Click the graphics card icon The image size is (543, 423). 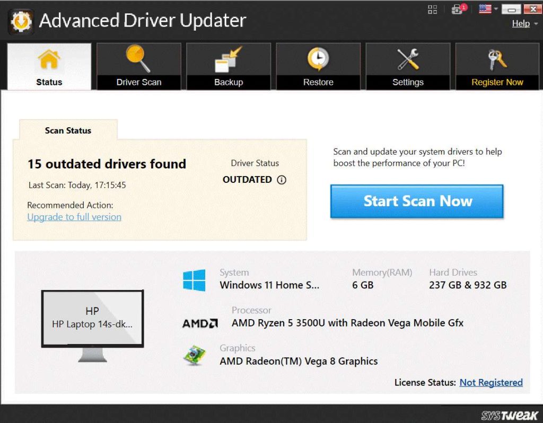(194, 355)
